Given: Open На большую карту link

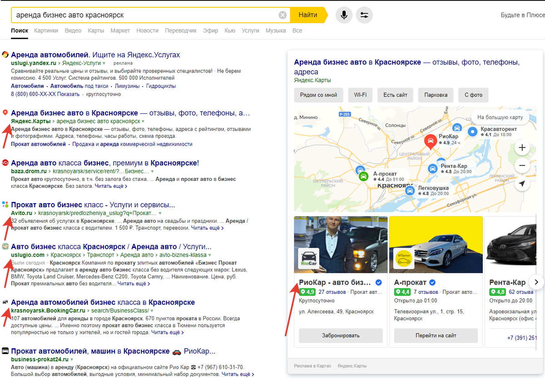Looking at the screenshot, I should pyautogui.click(x=500, y=117).
